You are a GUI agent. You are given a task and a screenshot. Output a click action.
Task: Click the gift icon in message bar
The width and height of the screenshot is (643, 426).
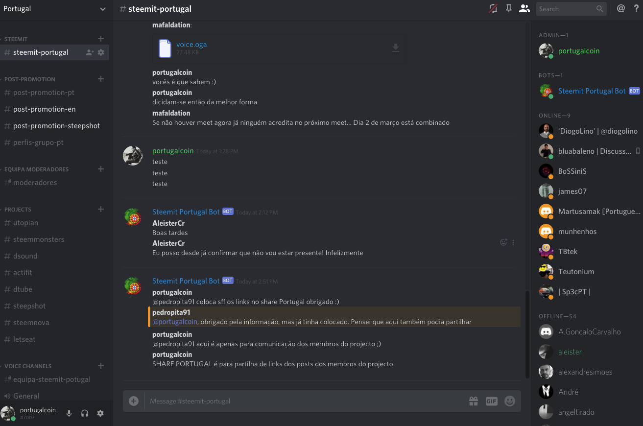pos(474,401)
